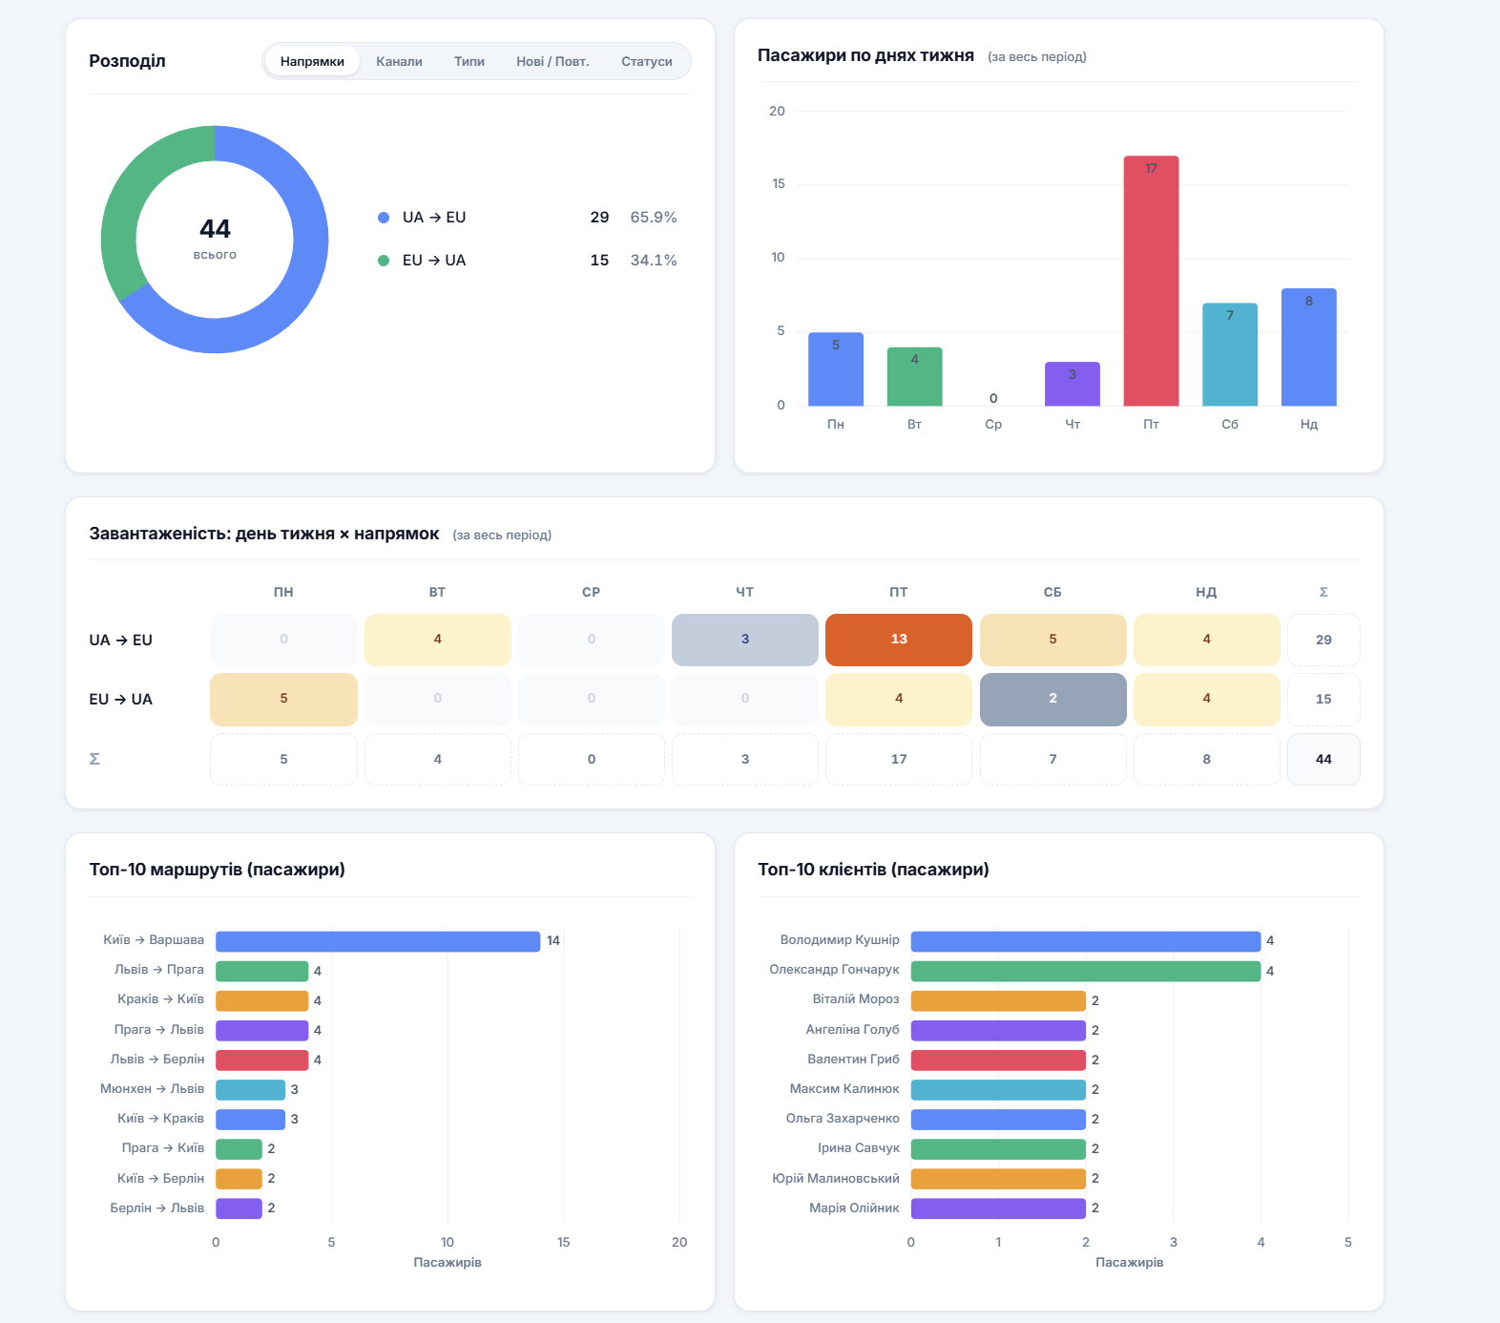The height and width of the screenshot is (1323, 1500).
Task: Select the Київ → Краків route bar
Action: pyautogui.click(x=251, y=1119)
